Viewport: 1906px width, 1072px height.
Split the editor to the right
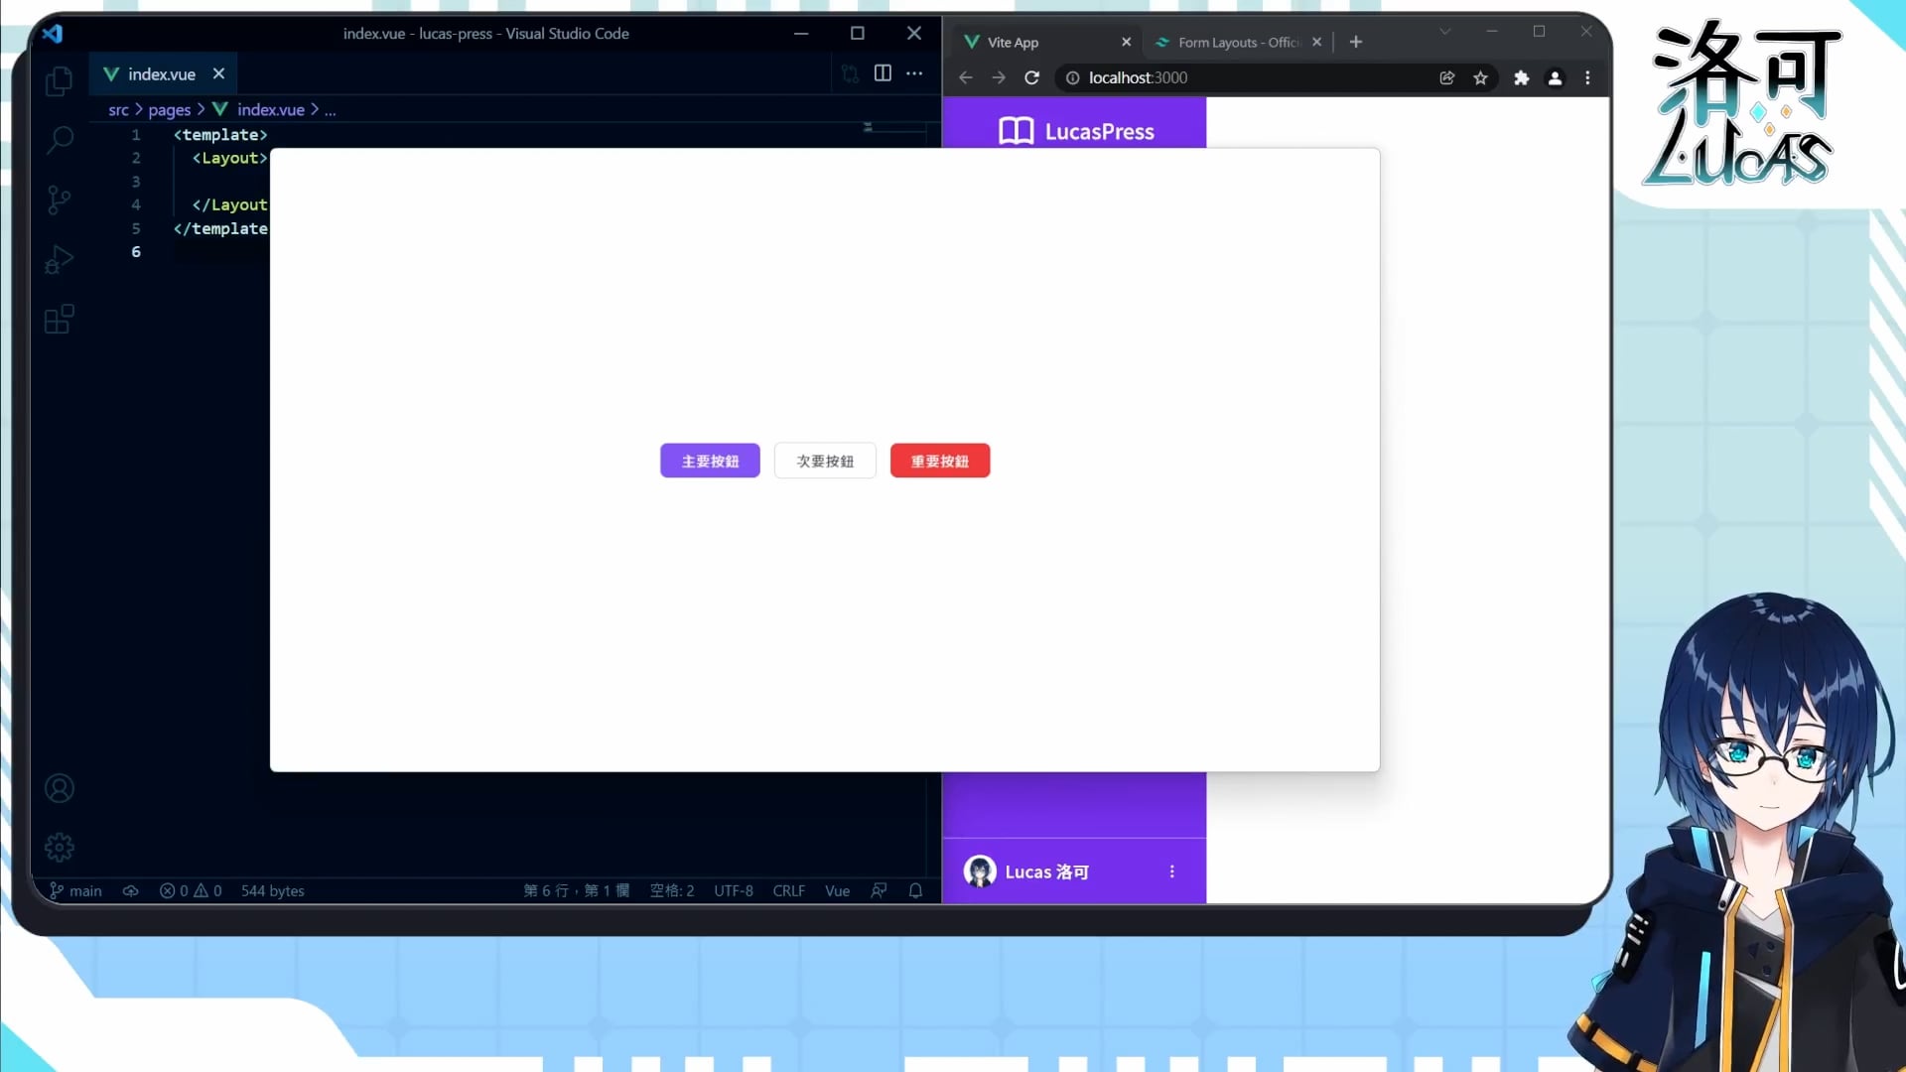click(882, 73)
